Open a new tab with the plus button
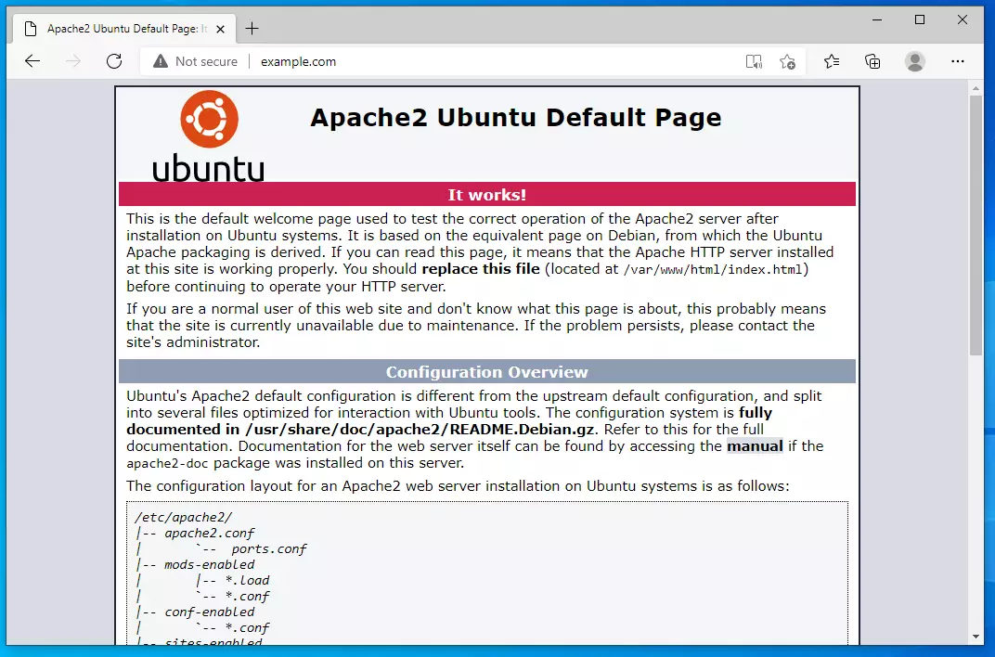995x657 pixels. pyautogui.click(x=252, y=29)
